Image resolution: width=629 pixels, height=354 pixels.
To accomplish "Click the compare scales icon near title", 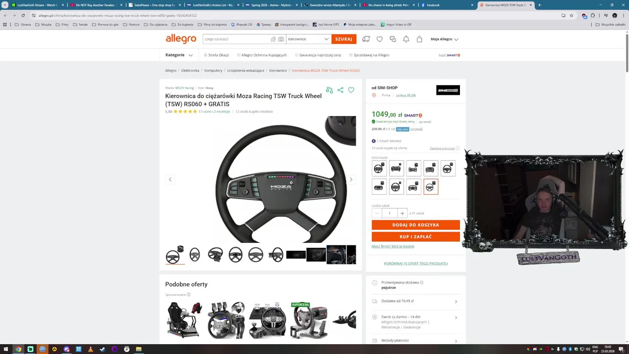I will point(329,90).
